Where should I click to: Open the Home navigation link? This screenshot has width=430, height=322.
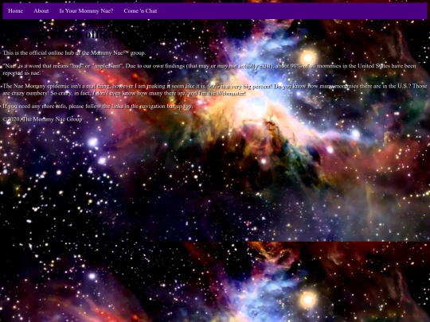click(x=15, y=11)
